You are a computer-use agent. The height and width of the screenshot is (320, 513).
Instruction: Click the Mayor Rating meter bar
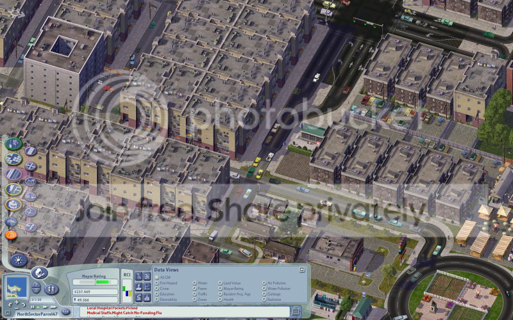95,282
